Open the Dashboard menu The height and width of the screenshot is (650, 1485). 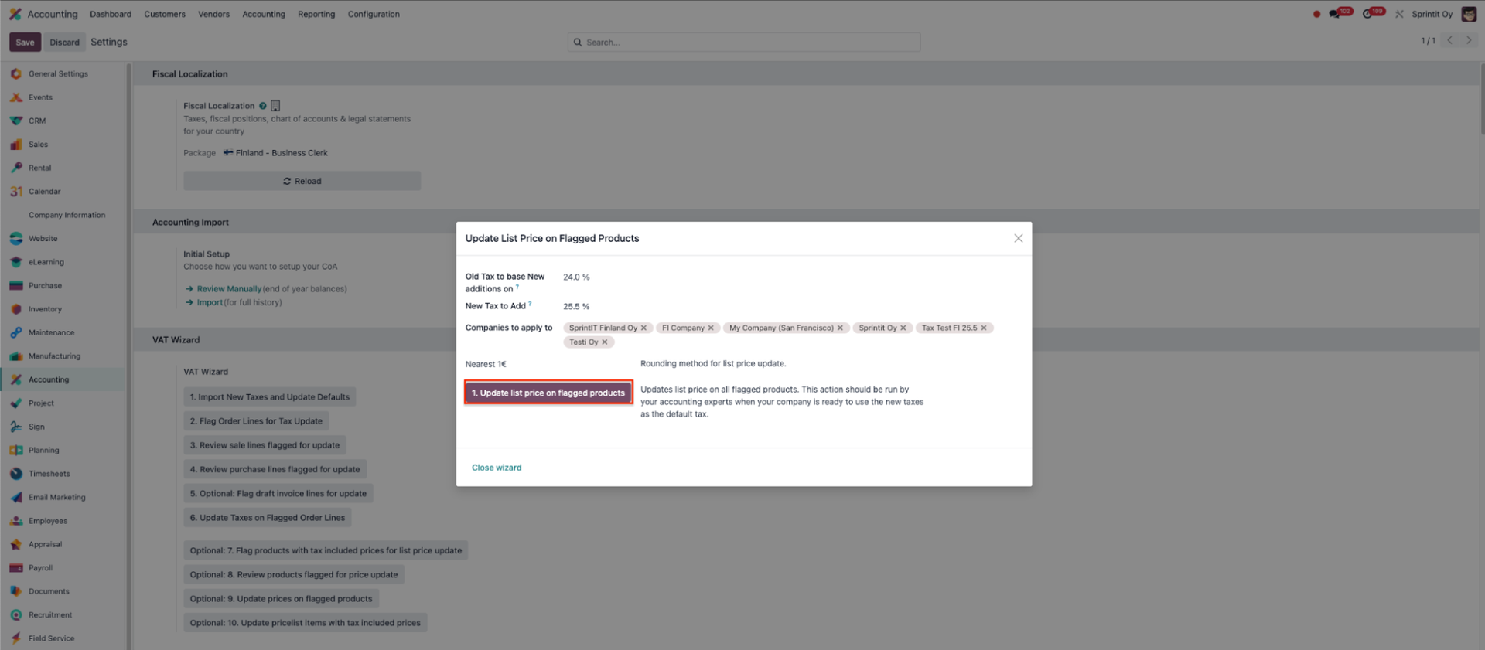pyautogui.click(x=111, y=14)
